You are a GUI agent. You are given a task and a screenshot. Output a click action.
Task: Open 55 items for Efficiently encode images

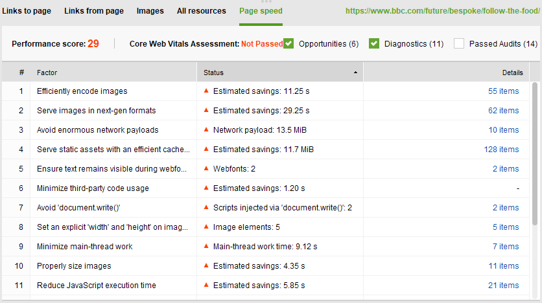tap(503, 91)
